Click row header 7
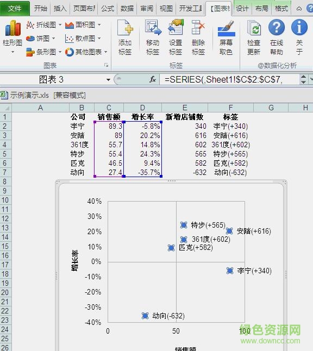Image resolution: width=313 pixels, height=351 pixels. pyautogui.click(x=6, y=172)
